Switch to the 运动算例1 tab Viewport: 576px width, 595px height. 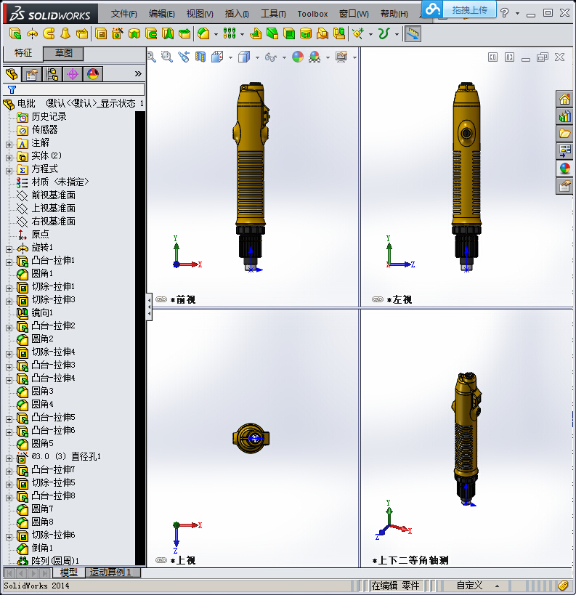pos(113,572)
